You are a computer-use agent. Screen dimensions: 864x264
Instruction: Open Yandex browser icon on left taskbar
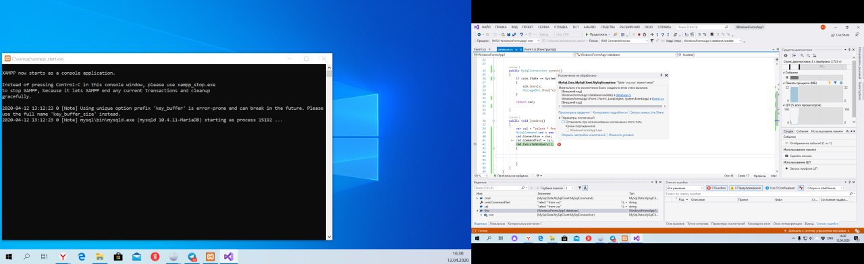63,257
